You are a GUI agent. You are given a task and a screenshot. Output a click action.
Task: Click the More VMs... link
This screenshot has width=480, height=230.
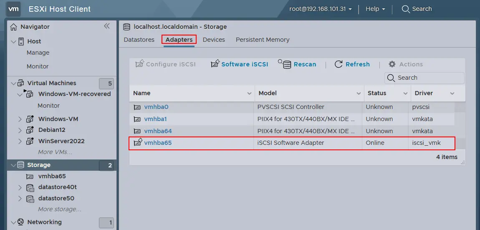(55, 152)
